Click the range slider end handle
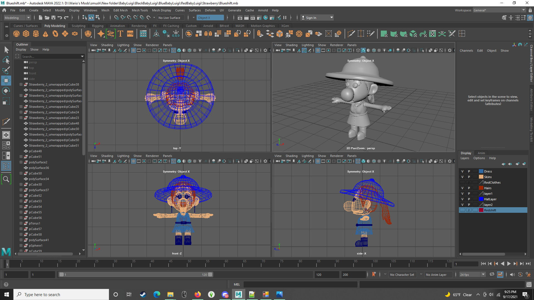The image size is (534, 300). 211,274
